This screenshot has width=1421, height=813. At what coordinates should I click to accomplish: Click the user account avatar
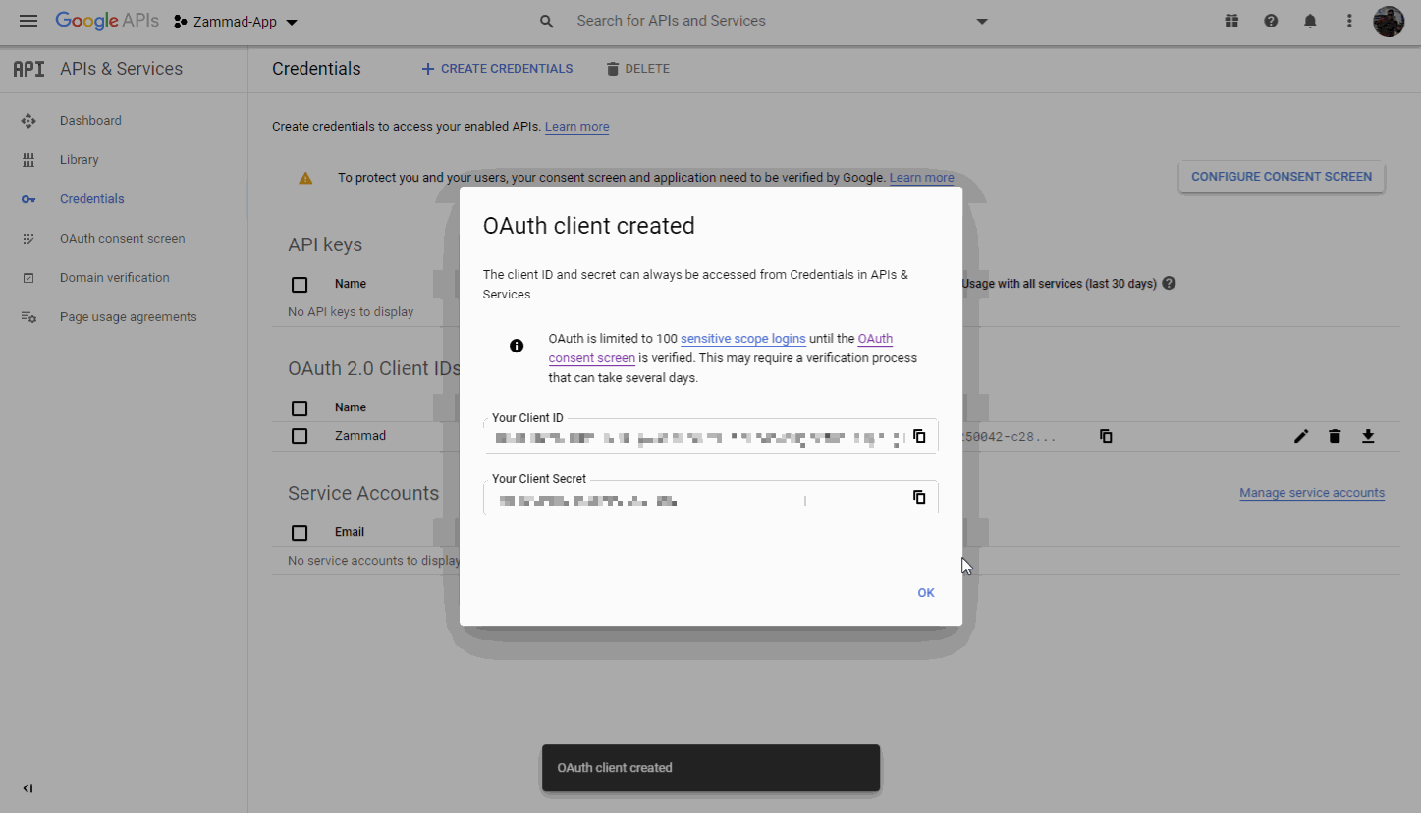(1388, 21)
